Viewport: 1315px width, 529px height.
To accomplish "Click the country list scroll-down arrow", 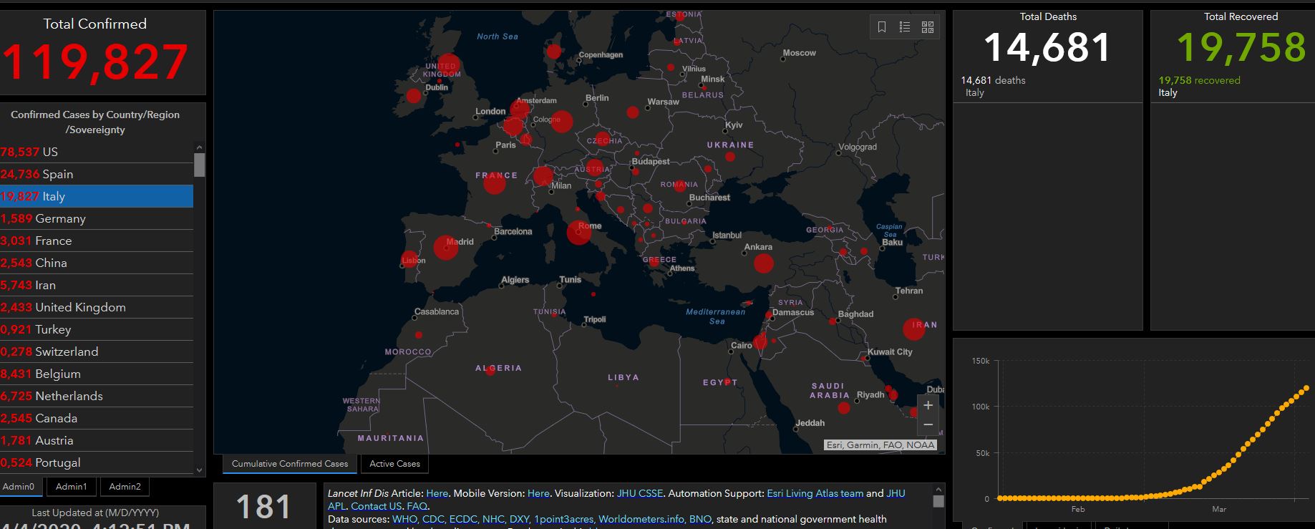I will 199,470.
